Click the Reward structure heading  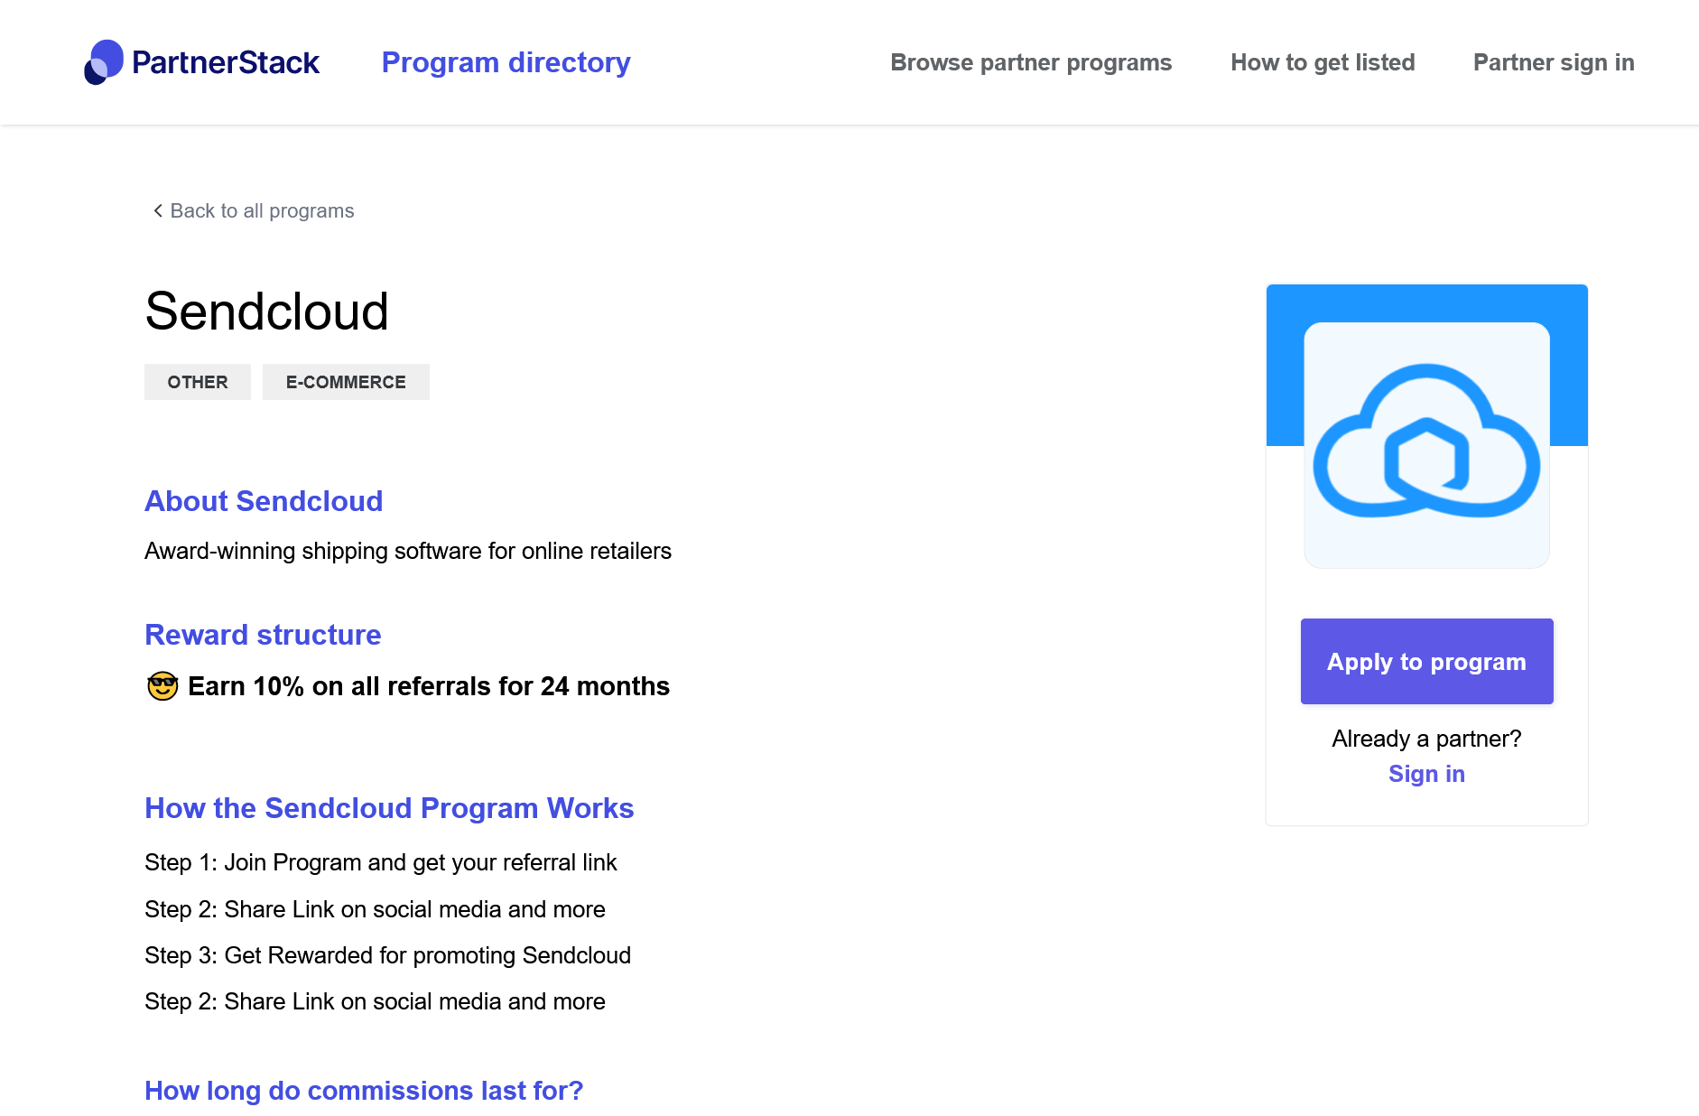point(263,635)
